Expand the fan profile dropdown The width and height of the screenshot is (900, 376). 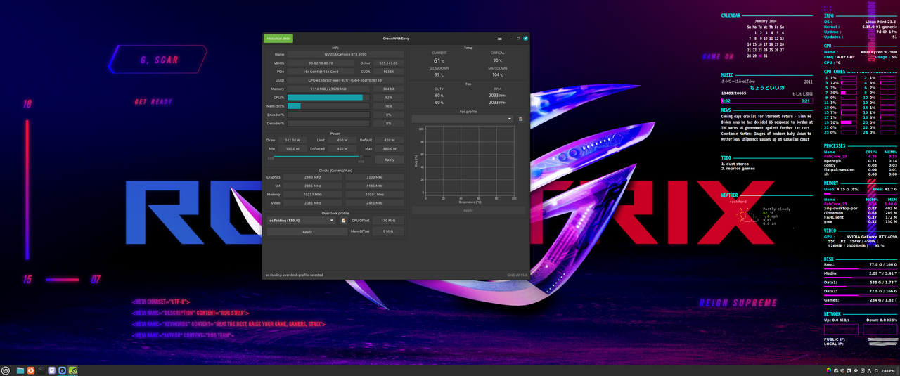pyautogui.click(x=462, y=119)
